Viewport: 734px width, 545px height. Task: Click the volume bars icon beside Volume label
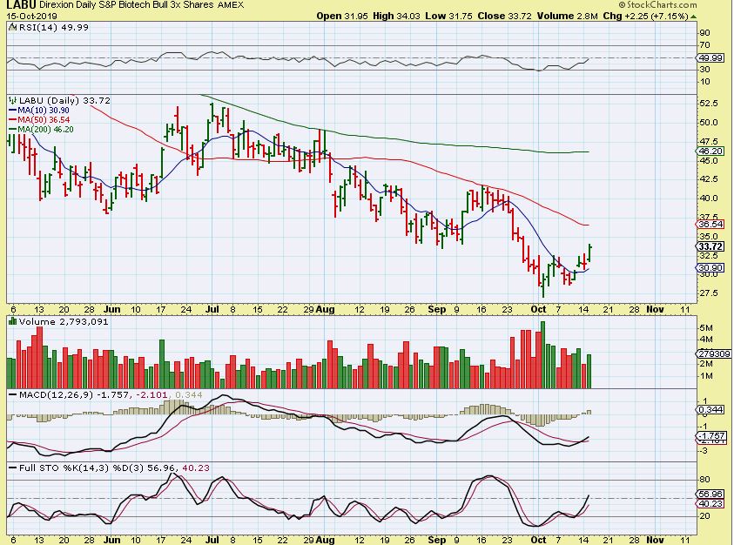click(13, 321)
